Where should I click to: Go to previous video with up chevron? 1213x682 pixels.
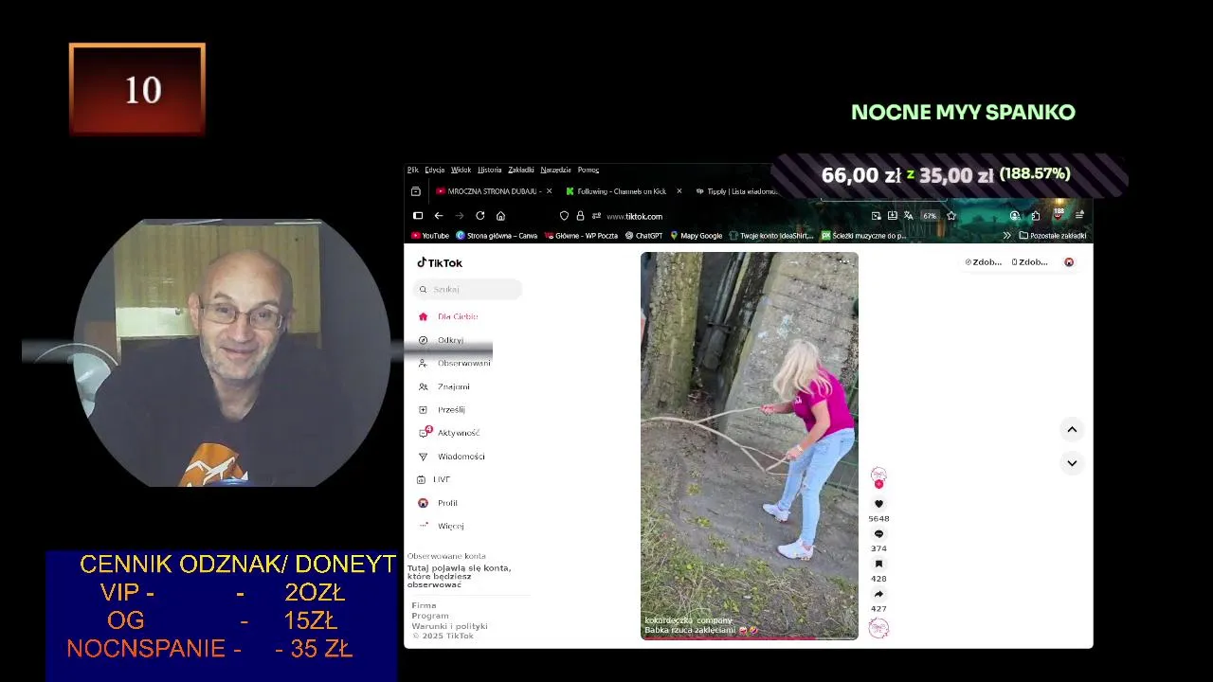coord(1072,430)
